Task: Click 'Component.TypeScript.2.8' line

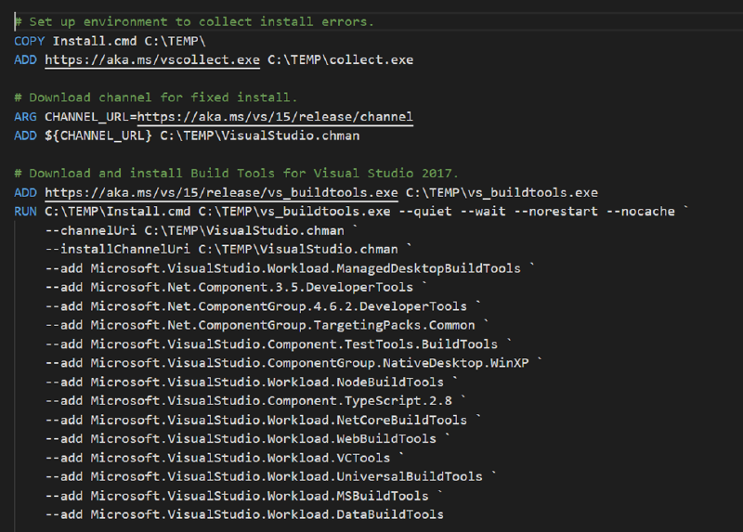Action: 255,401
